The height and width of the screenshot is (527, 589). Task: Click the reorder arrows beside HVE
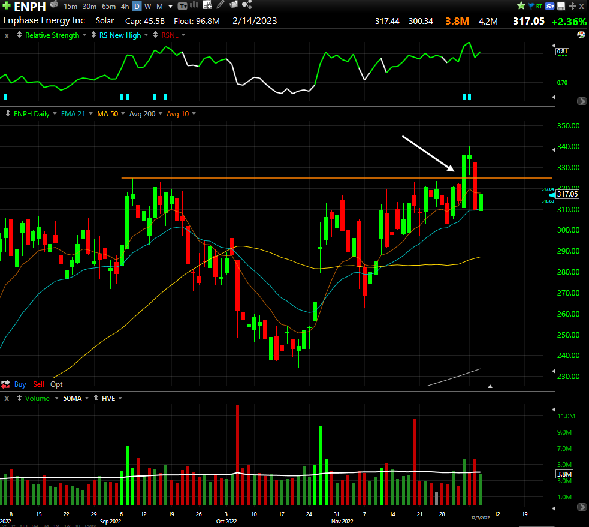(x=96, y=397)
